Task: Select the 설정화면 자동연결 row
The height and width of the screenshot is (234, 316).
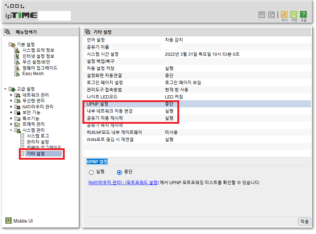Action: pos(197,76)
